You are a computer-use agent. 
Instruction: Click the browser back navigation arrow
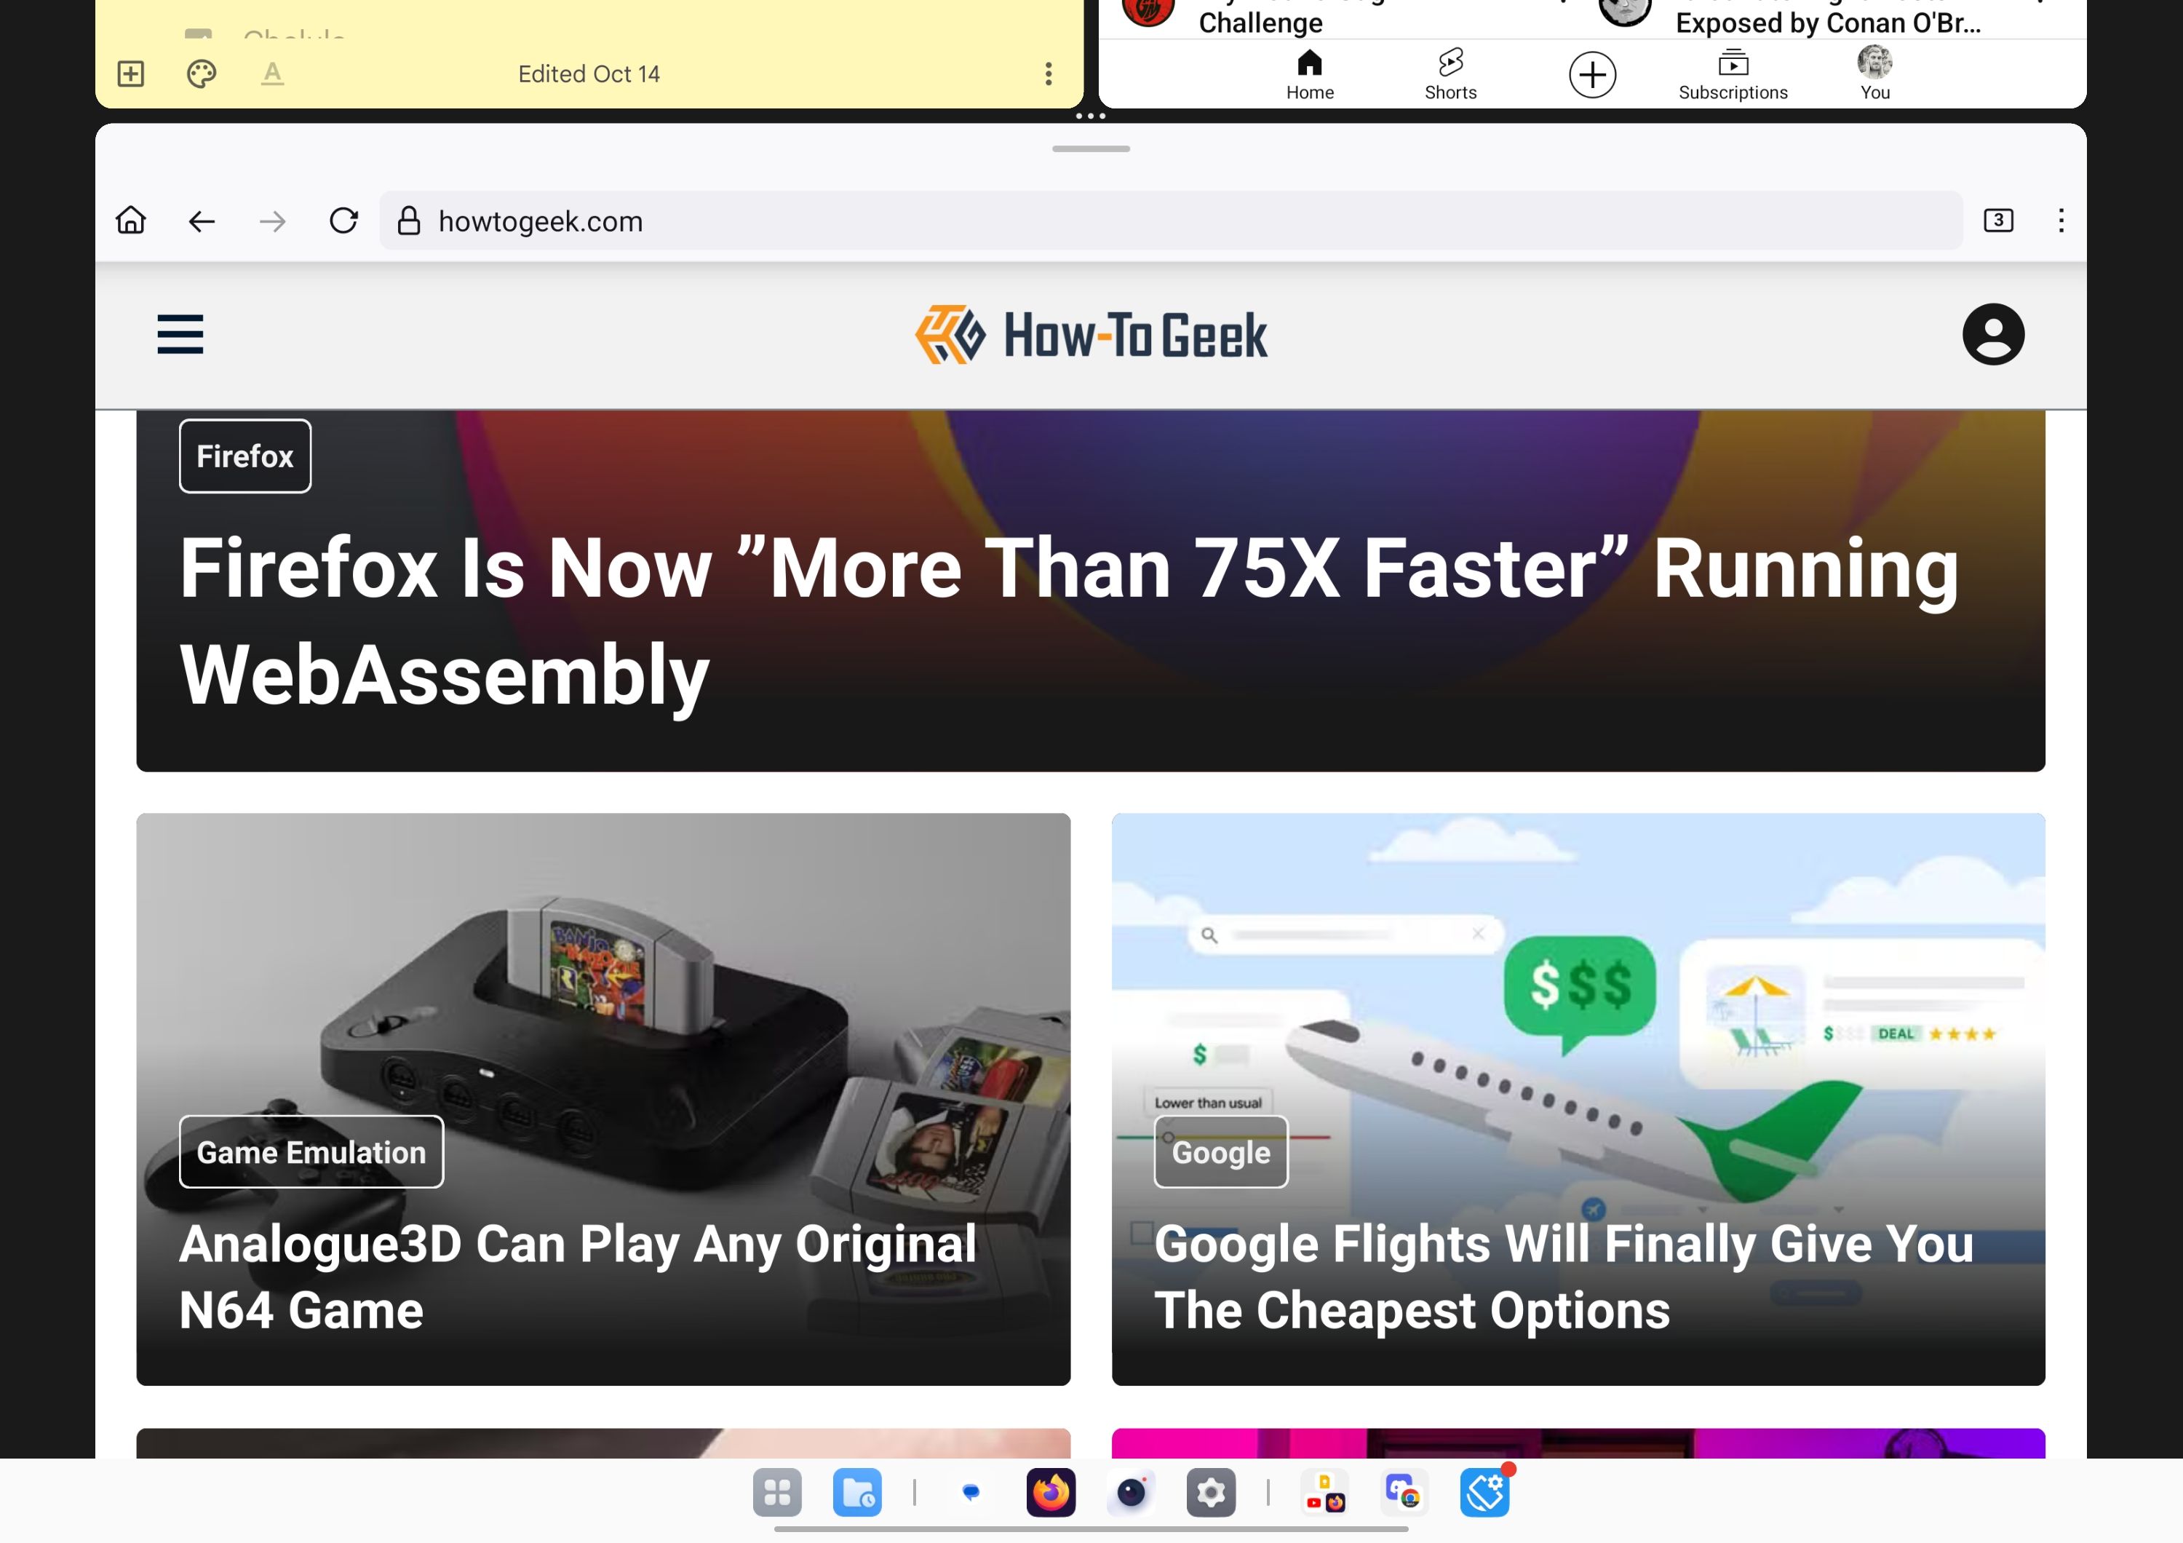pyautogui.click(x=200, y=219)
